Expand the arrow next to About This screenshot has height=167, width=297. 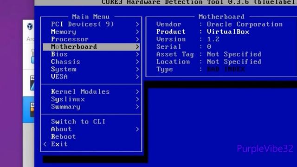[137, 129]
